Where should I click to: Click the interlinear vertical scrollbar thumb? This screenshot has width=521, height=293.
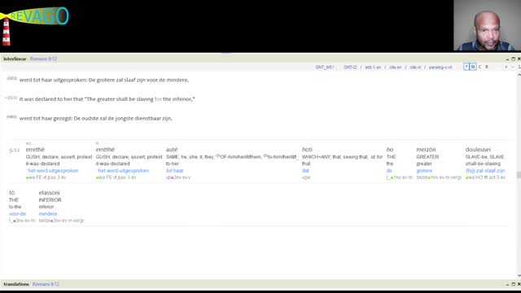tap(519, 175)
